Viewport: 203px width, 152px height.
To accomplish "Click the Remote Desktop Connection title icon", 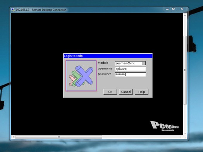I will (13, 10).
